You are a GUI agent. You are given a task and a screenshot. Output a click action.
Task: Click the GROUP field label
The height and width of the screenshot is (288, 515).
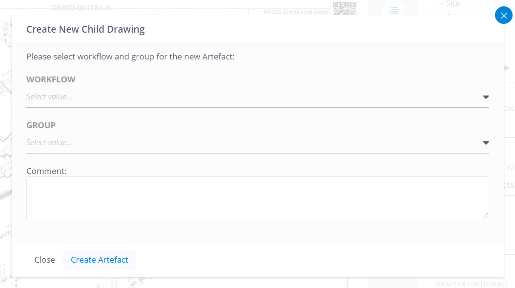coord(41,125)
